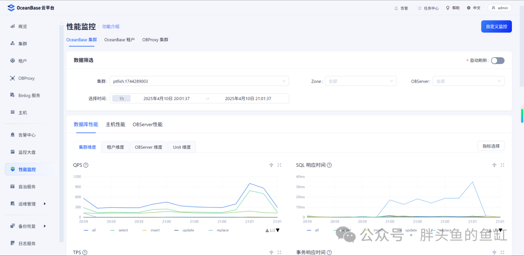The image size is (524, 256).
Task: Click the QPS help question icon
Action: 85,165
